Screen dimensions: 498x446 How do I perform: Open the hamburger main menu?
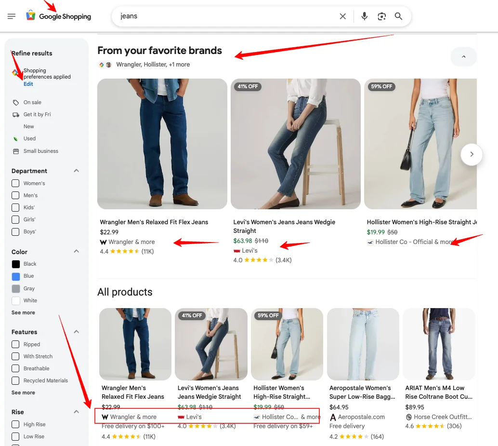[x=12, y=16]
